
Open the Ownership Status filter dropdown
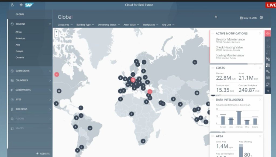coord(109,25)
